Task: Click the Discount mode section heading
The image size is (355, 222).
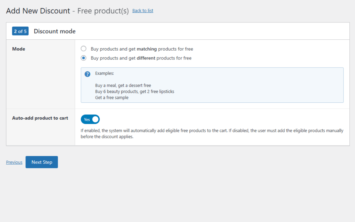Action: pyautogui.click(x=55, y=31)
